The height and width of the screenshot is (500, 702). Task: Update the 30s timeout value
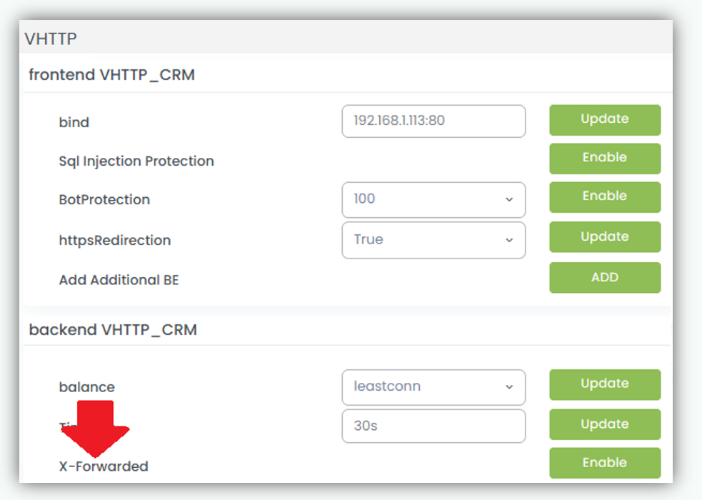[x=604, y=424]
